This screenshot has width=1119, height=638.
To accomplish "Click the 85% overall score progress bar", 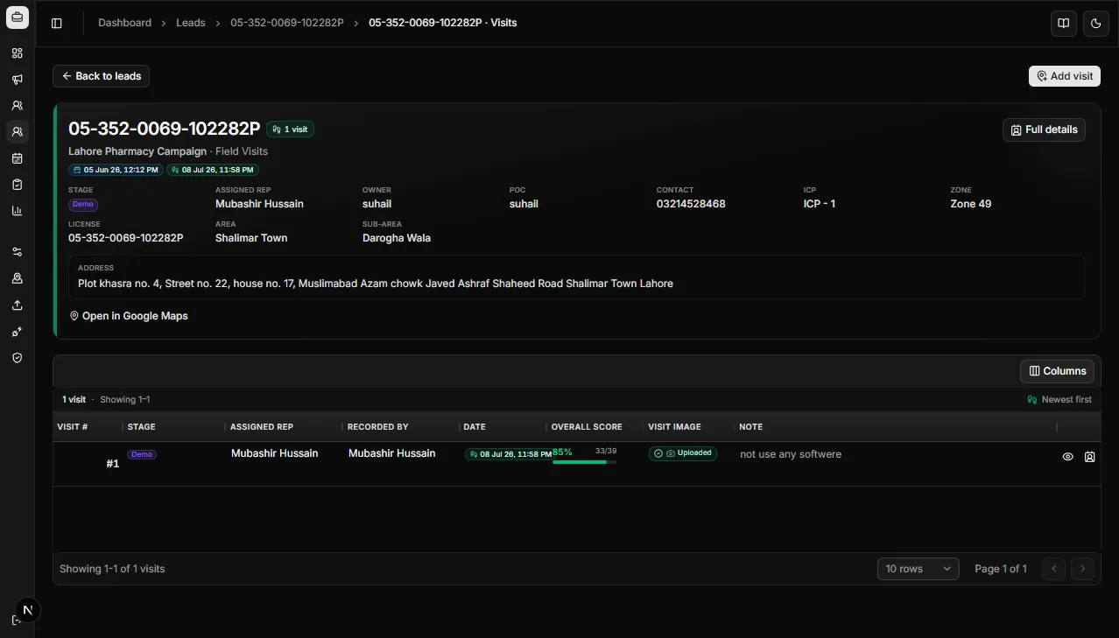I will click(584, 462).
